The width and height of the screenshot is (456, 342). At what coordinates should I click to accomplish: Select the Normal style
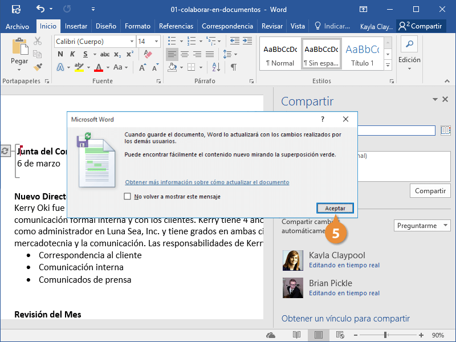pyautogui.click(x=280, y=54)
